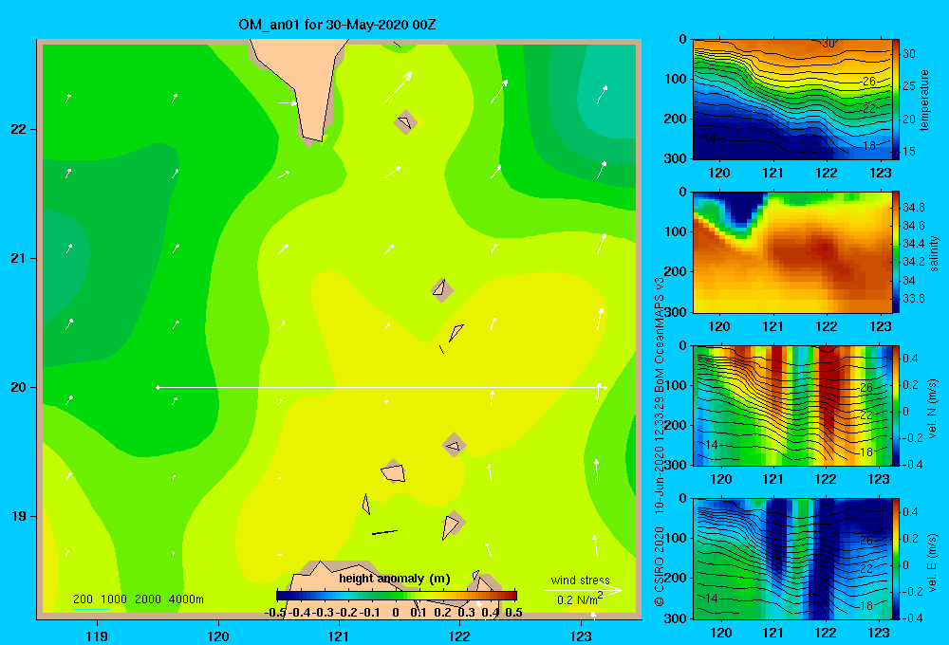Click the '200 1000 2000 4000m' depth contour legend
Screen dimensions: 949x645
click(x=138, y=599)
